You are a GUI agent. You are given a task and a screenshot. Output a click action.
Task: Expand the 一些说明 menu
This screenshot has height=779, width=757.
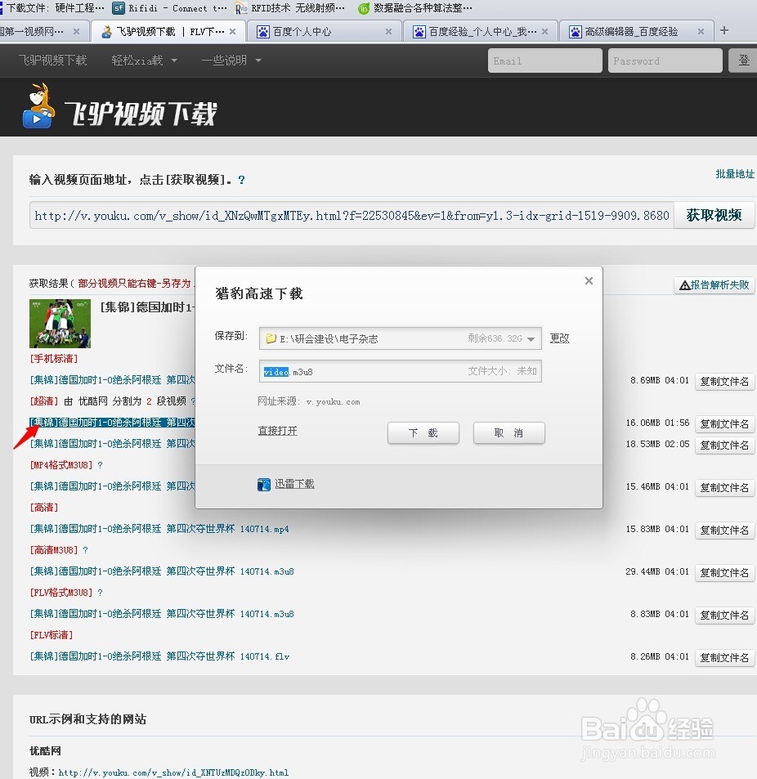click(231, 60)
